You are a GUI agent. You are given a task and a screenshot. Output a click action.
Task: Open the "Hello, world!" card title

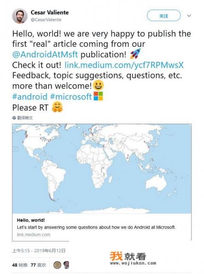(31, 220)
